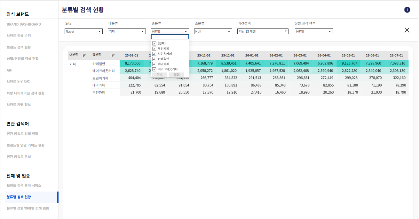This screenshot has height=219, width=419.
Task: Open the 기간선택 dropdown showing 지난 13 개월
Action: [x=263, y=31]
